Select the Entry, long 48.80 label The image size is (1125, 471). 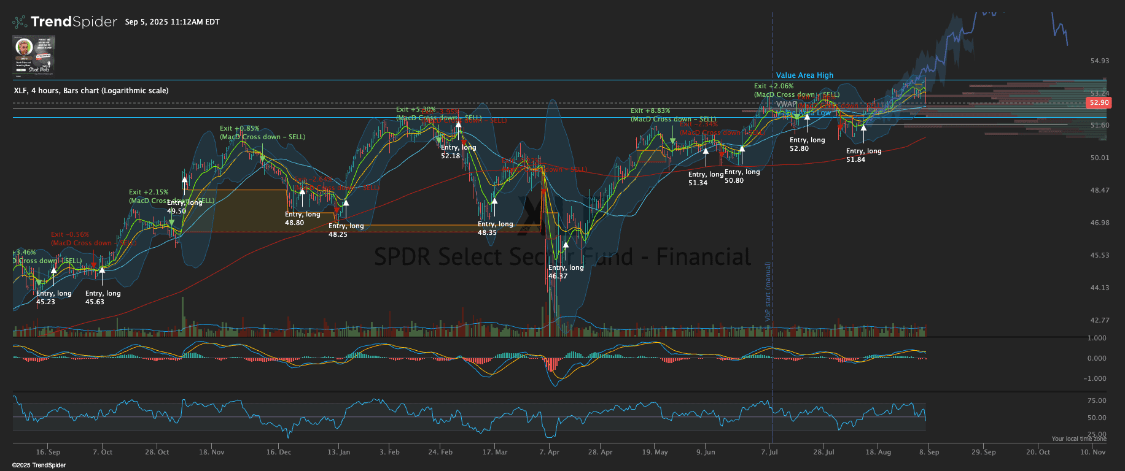[303, 218]
